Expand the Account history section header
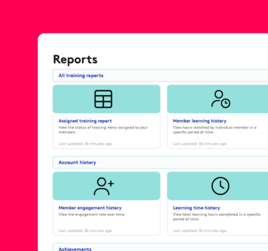This screenshot has width=268, height=251. pos(160,163)
